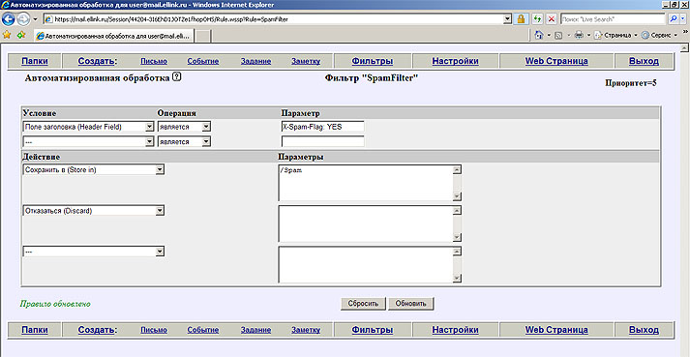Focus the empty second parameter field

[322, 141]
